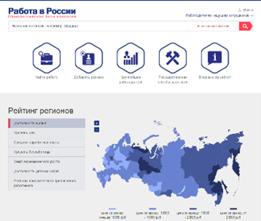Click the text label under the bar chart icon

point(131,80)
